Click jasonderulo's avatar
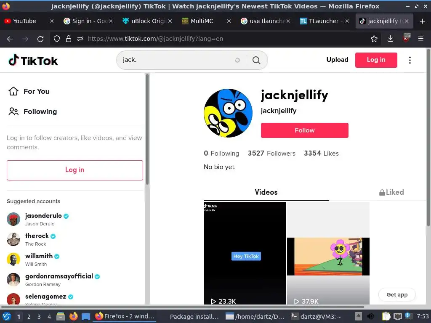This screenshot has height=323, width=431. (13, 219)
